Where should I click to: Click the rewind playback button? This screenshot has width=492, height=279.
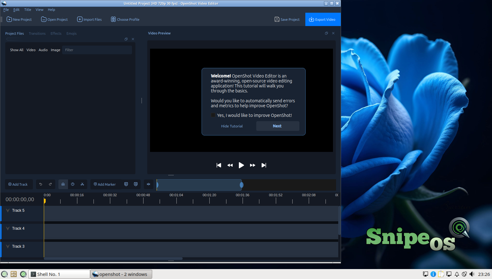230,165
